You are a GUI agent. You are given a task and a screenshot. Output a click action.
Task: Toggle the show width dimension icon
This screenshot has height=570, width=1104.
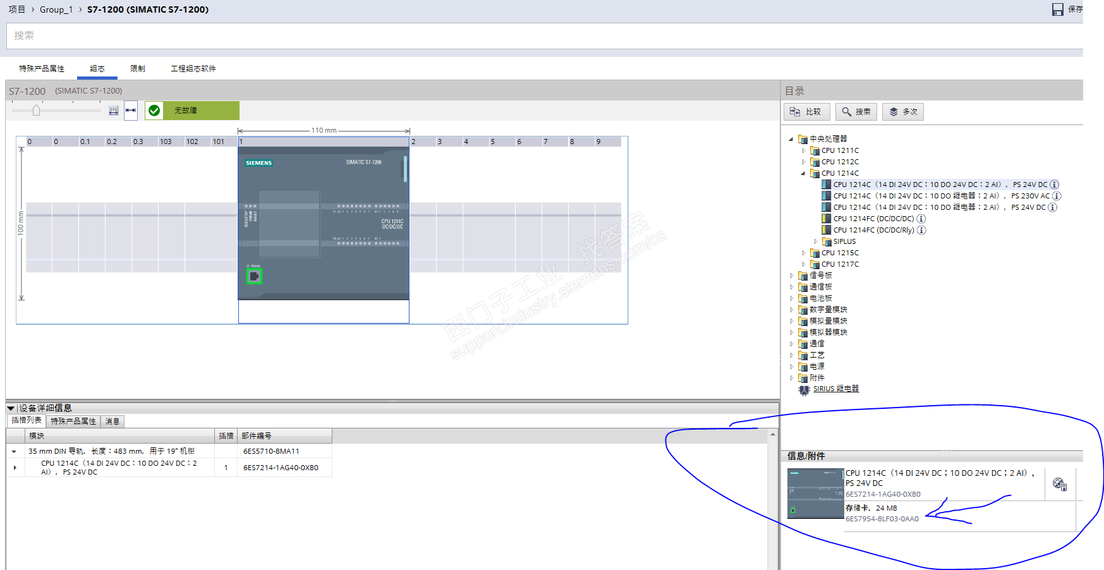coord(131,110)
